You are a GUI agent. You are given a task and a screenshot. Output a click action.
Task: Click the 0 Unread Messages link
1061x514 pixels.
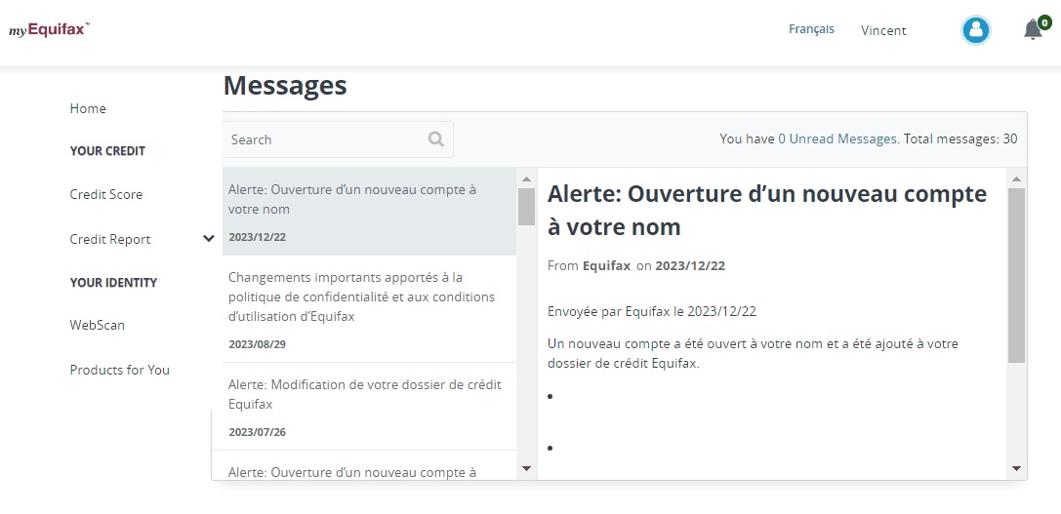[x=837, y=138]
